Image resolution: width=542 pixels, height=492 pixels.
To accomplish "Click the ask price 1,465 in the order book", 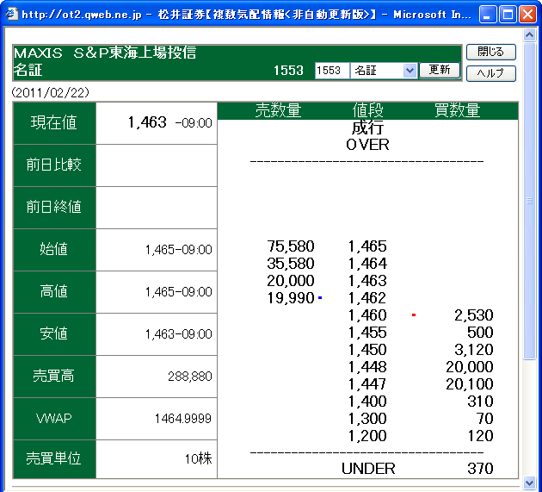I will tap(367, 246).
